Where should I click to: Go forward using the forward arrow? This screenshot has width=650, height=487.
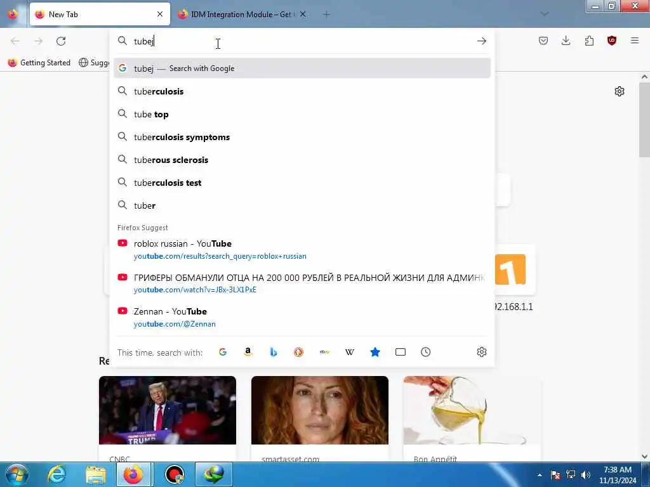[x=38, y=41]
